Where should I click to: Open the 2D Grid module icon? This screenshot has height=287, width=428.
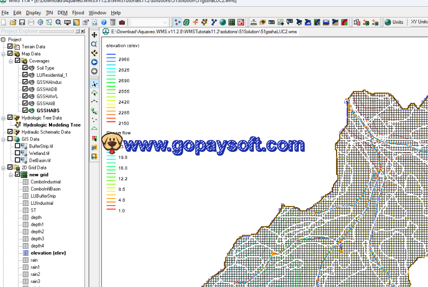[x=232, y=22]
